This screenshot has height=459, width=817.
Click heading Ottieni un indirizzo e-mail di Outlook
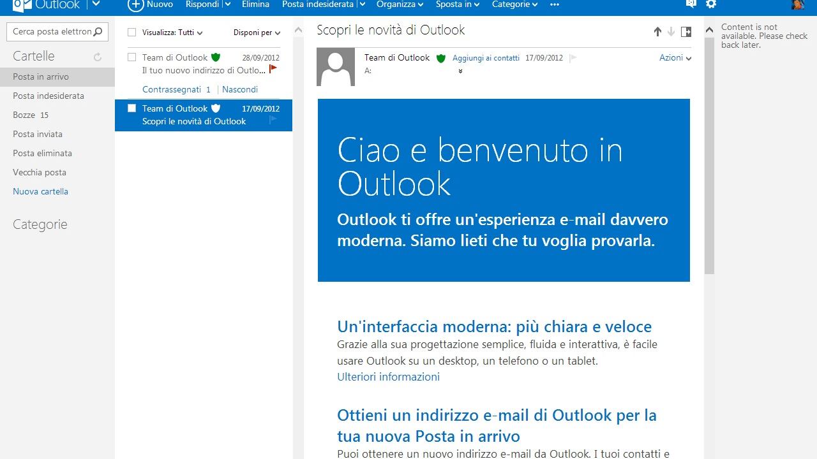(497, 425)
